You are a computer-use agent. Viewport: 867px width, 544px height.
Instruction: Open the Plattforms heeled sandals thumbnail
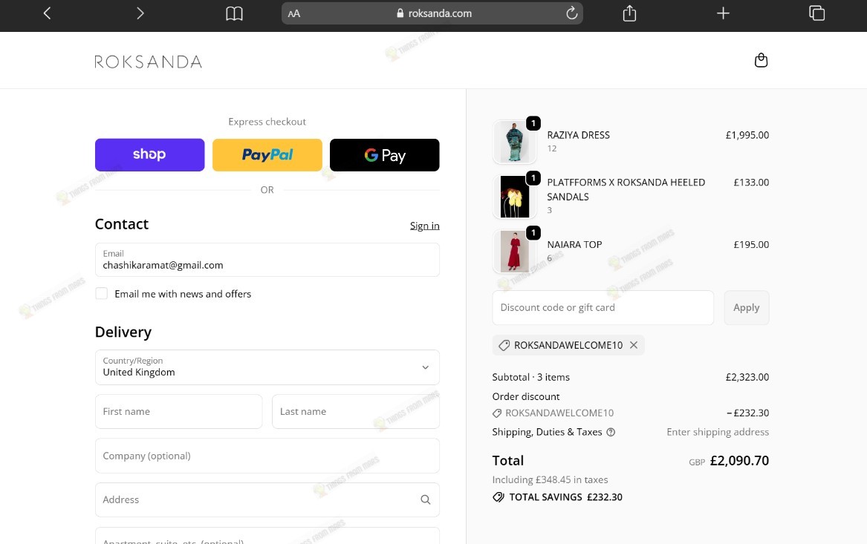pos(515,197)
